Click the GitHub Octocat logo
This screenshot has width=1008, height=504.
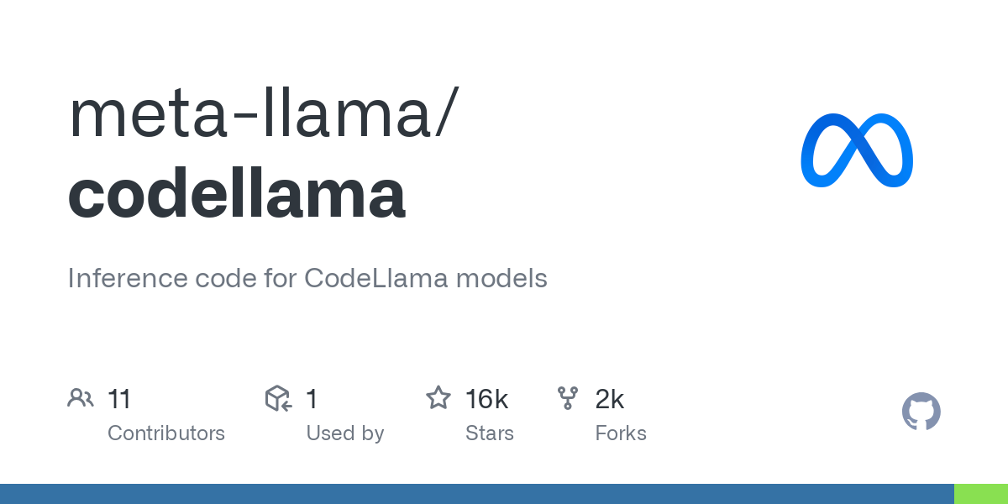point(921,412)
